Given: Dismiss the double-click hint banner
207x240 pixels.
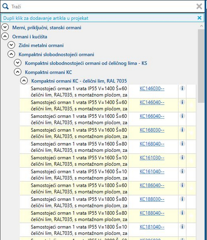Looking at the screenshot, I should [x=199, y=18].
